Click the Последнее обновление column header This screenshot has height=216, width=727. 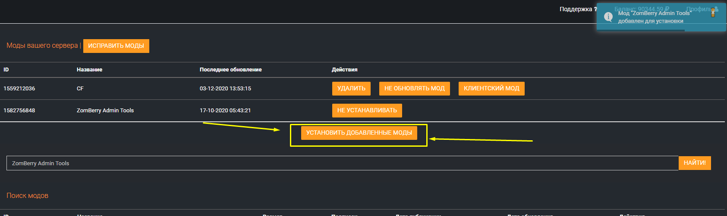click(230, 69)
